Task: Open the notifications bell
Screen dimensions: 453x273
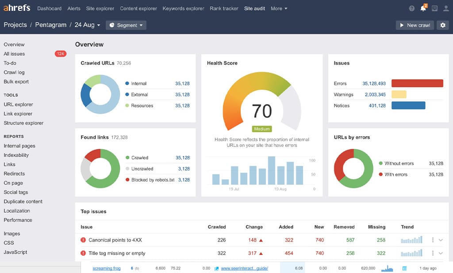Action: [x=423, y=8]
